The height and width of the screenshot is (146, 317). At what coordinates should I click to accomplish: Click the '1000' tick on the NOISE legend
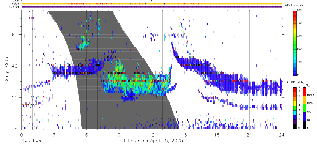310,104
